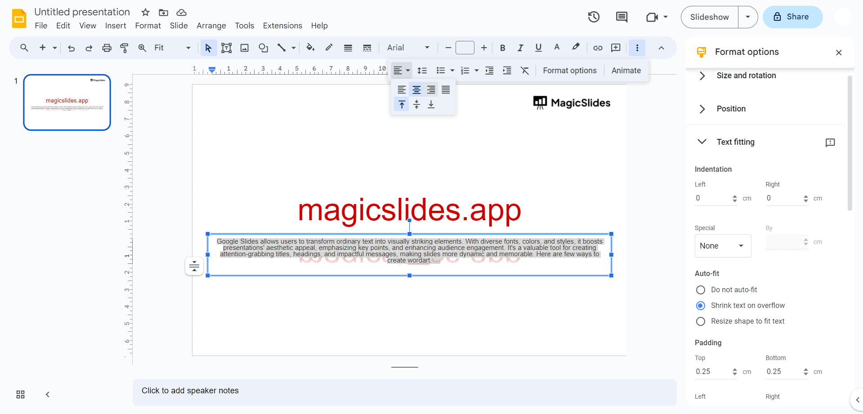
Task: Choose the select cursor tool
Action: (208, 48)
